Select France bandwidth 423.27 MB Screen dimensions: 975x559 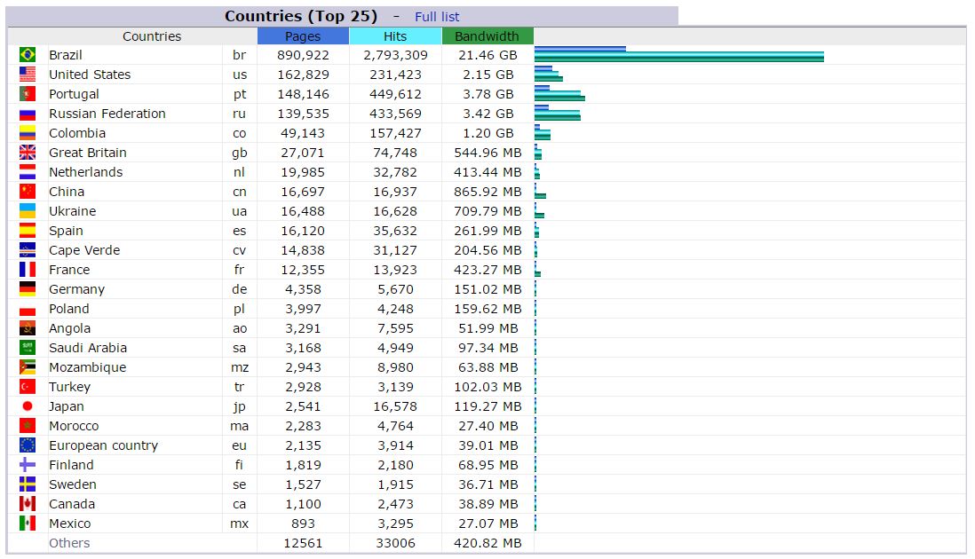click(x=487, y=270)
